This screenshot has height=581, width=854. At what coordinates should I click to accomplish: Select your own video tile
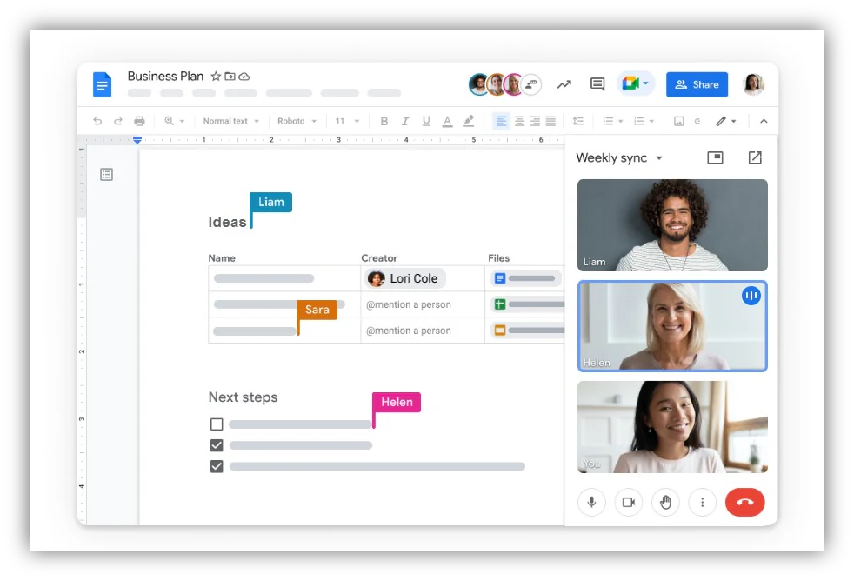pyautogui.click(x=672, y=427)
